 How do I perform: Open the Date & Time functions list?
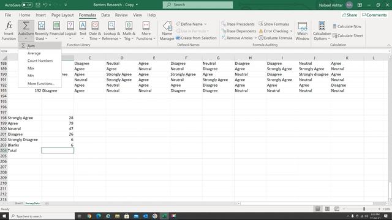pyautogui.click(x=95, y=31)
